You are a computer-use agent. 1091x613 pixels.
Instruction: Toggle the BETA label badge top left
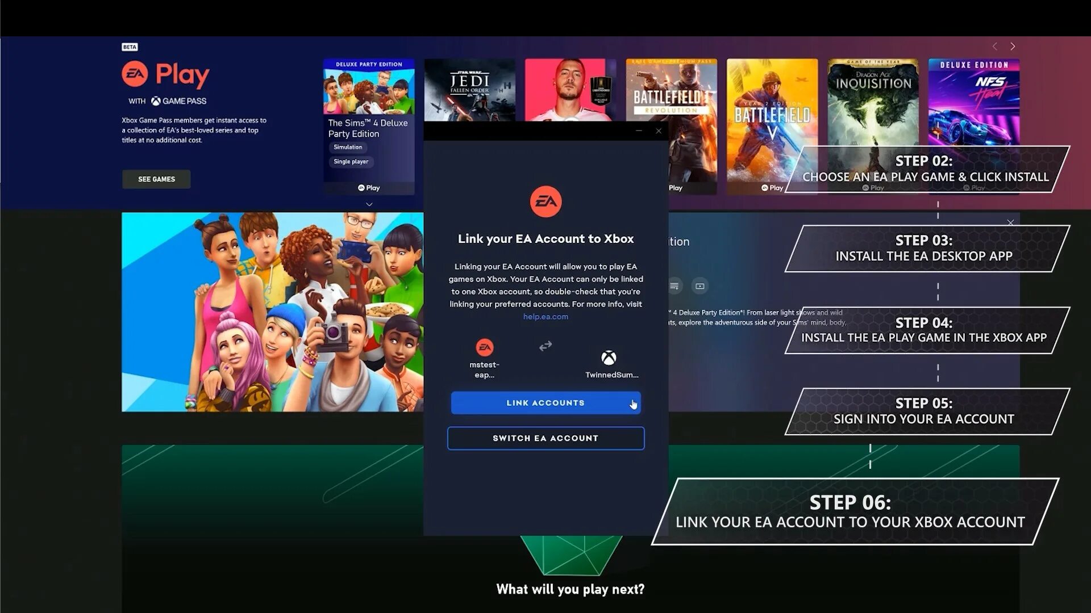[130, 47]
